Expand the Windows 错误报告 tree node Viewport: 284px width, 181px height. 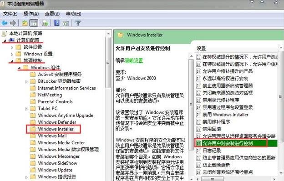(x=26, y=177)
